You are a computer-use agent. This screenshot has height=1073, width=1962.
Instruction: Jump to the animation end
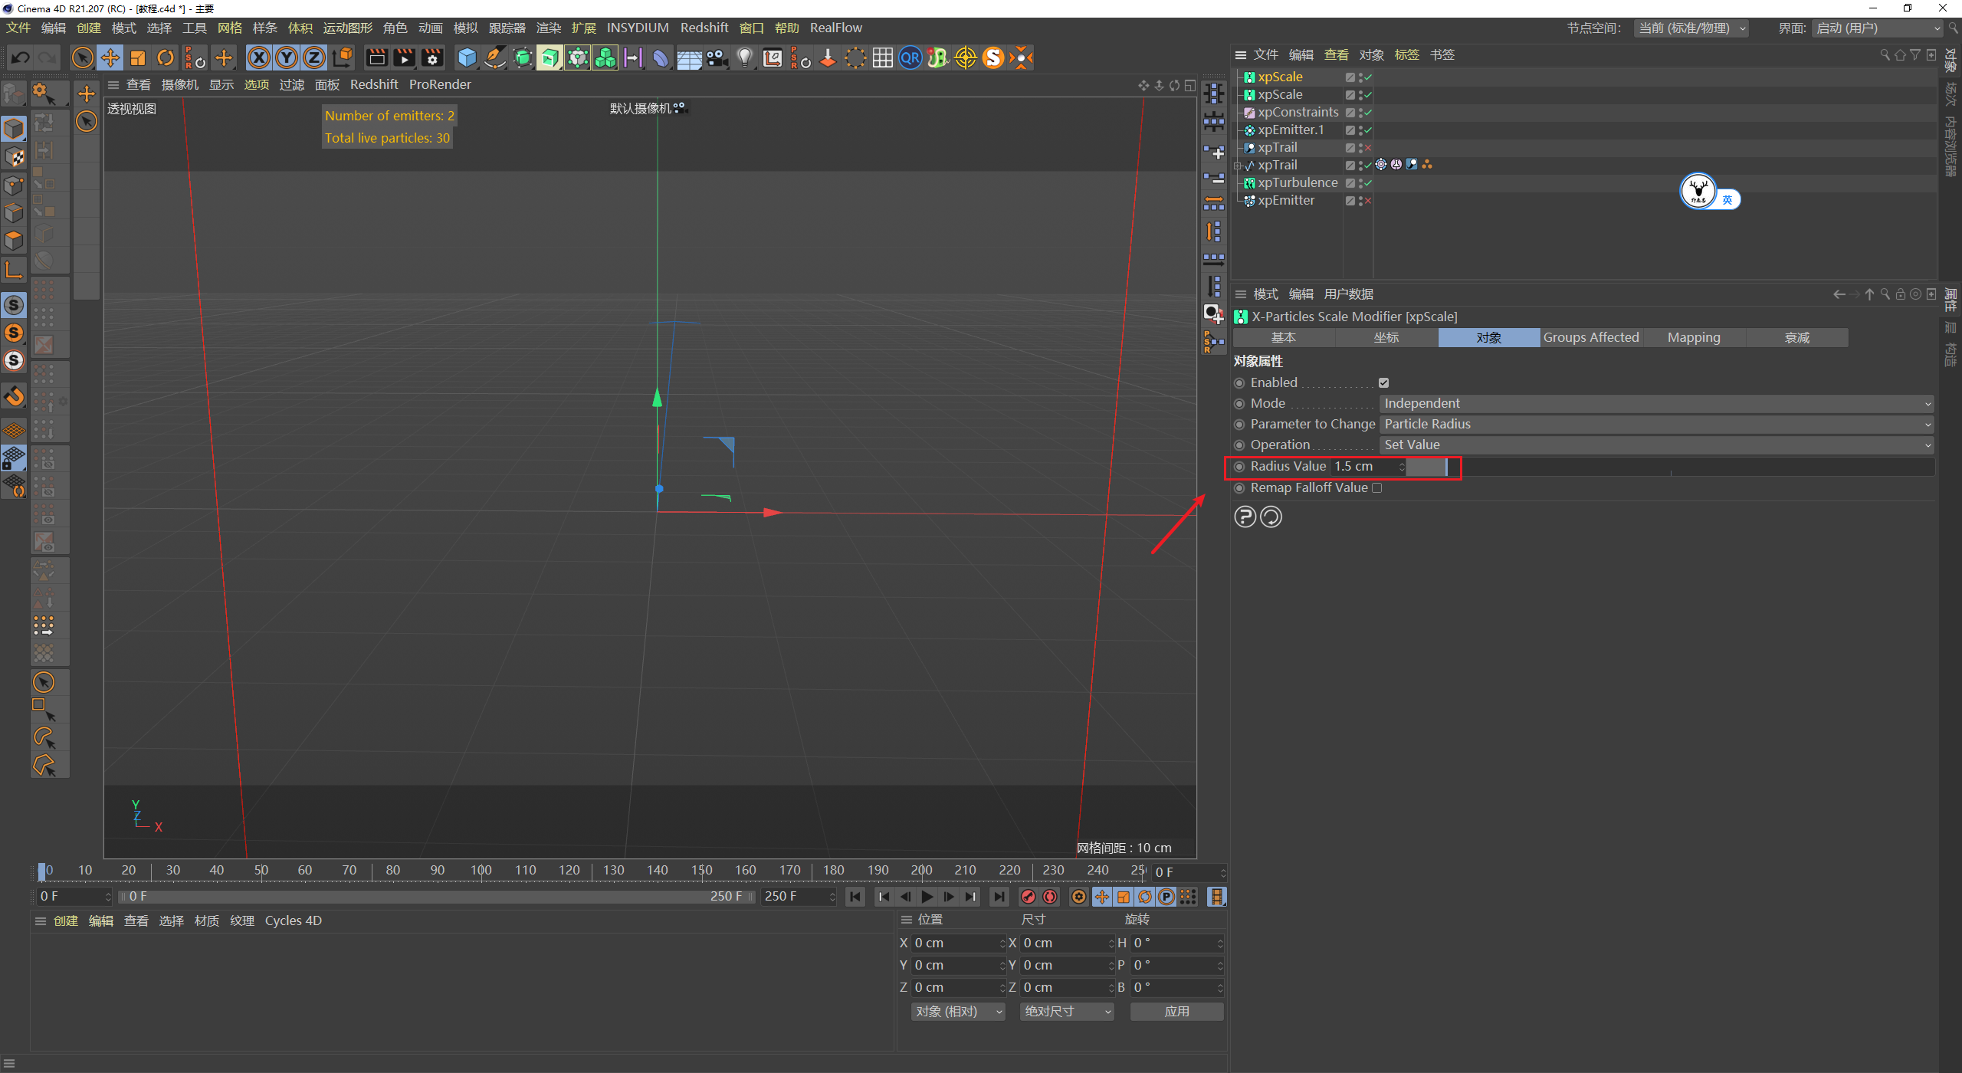(x=999, y=897)
